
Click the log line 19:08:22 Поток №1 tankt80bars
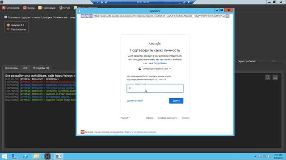click(32, 79)
